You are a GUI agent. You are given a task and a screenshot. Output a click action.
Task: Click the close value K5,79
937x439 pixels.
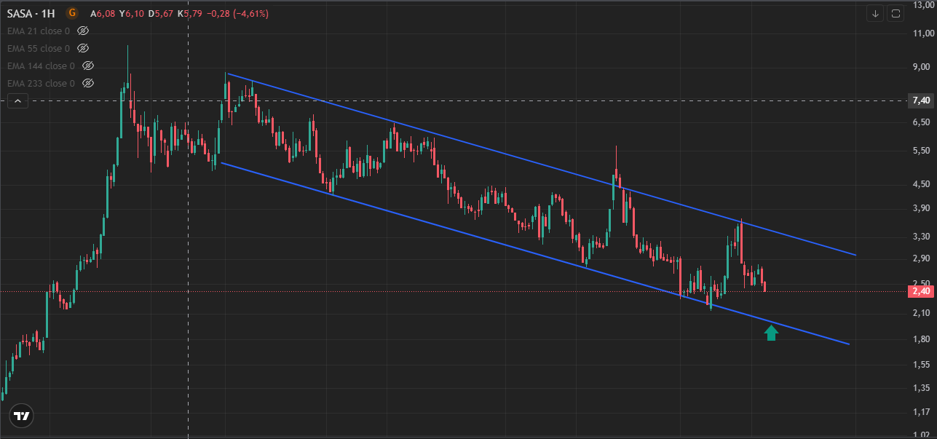click(x=189, y=13)
